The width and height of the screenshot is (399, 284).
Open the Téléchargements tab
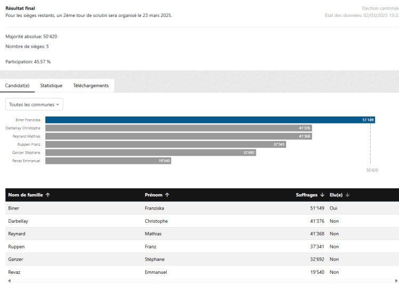click(91, 86)
